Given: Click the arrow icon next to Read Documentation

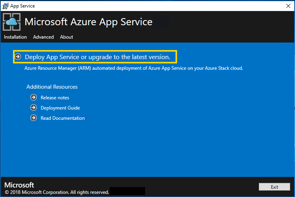Looking at the screenshot, I should [34, 118].
